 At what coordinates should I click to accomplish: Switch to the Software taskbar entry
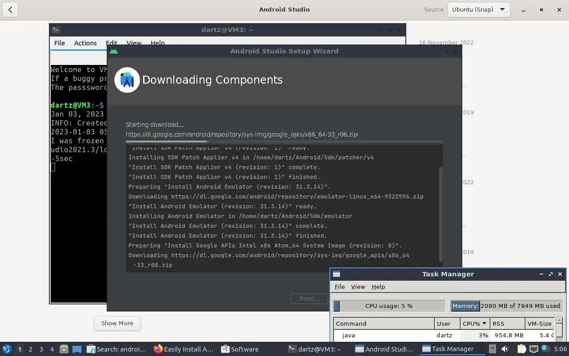(240, 349)
